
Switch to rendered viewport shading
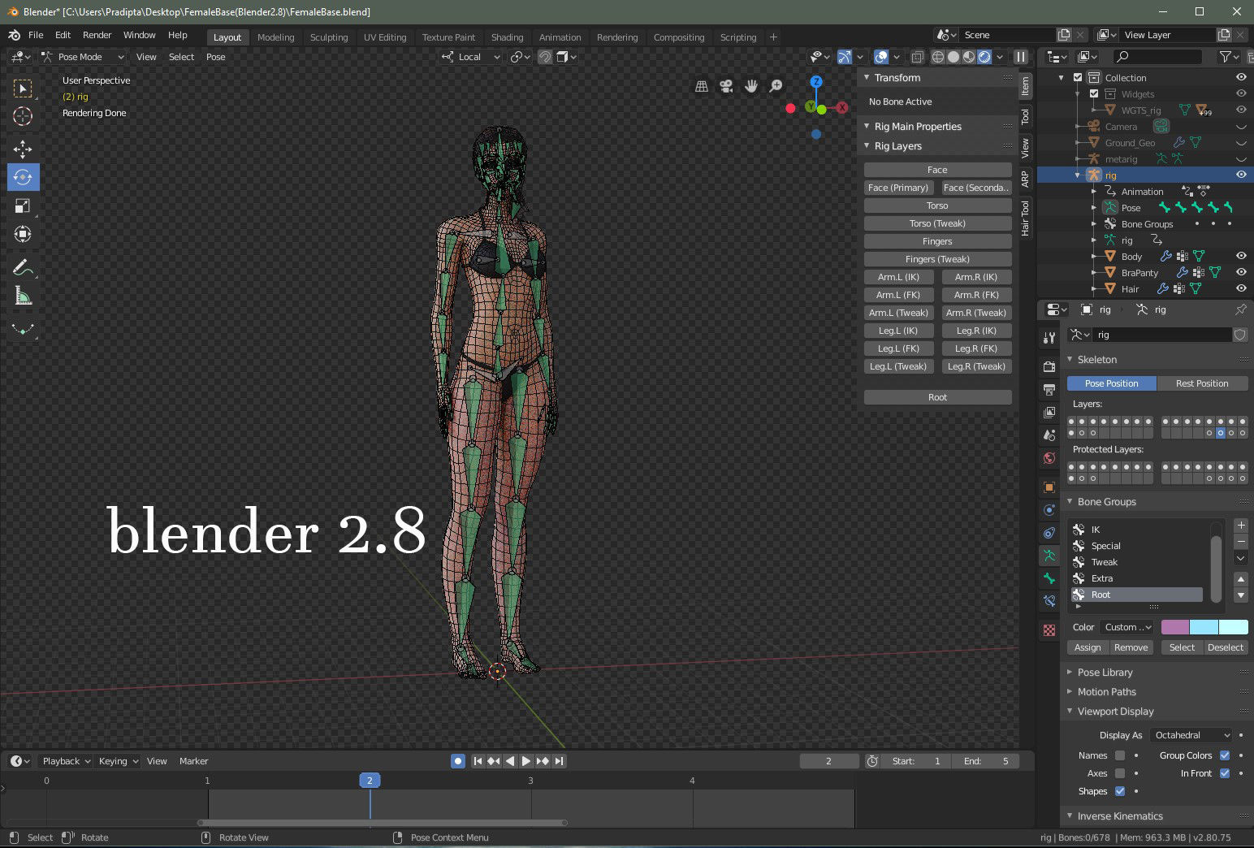point(984,57)
